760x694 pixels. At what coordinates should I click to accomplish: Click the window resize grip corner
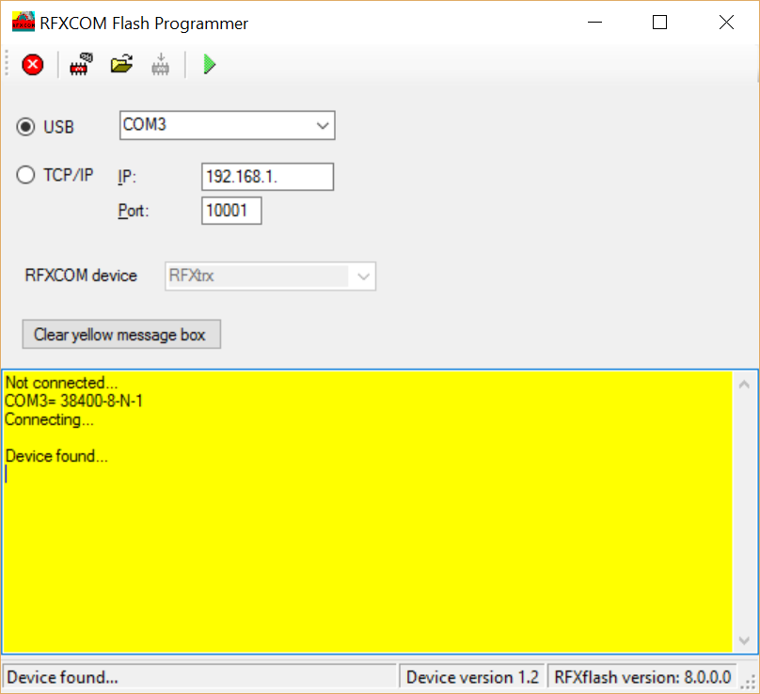(x=750, y=680)
